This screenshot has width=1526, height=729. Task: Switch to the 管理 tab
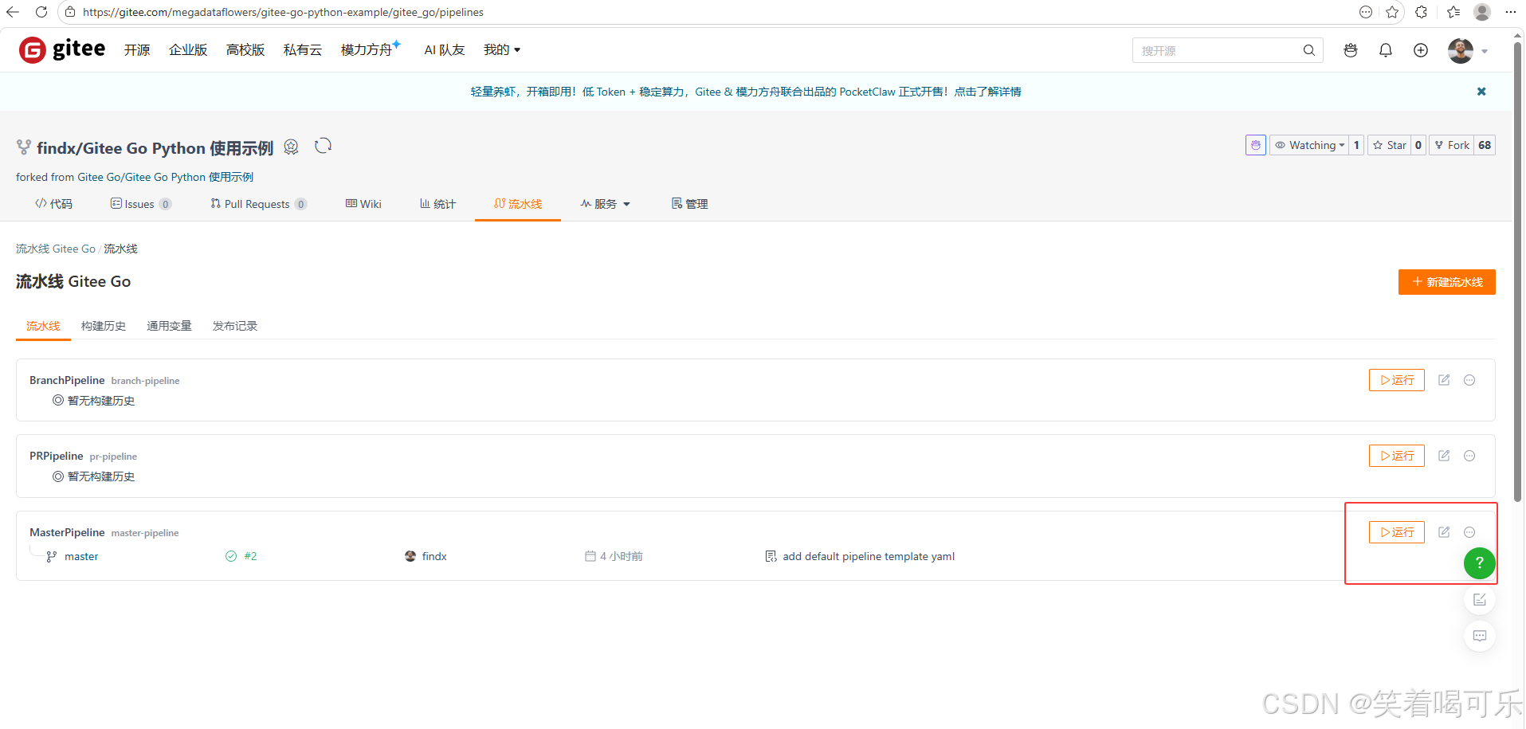point(689,204)
